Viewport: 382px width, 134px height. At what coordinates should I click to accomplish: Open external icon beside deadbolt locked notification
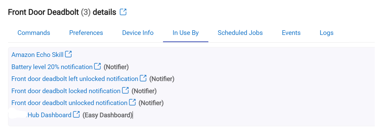tap(125, 90)
